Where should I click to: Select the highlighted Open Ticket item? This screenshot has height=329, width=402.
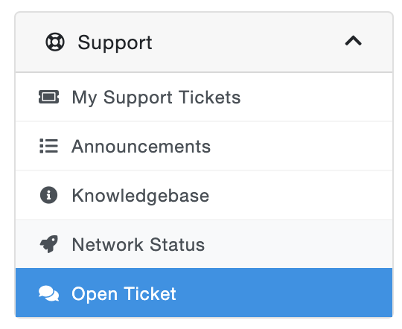coord(204,293)
